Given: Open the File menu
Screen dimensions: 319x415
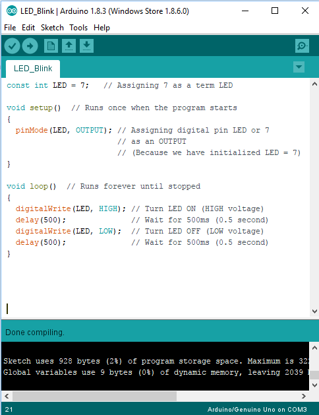Looking at the screenshot, I should tap(10, 28).
